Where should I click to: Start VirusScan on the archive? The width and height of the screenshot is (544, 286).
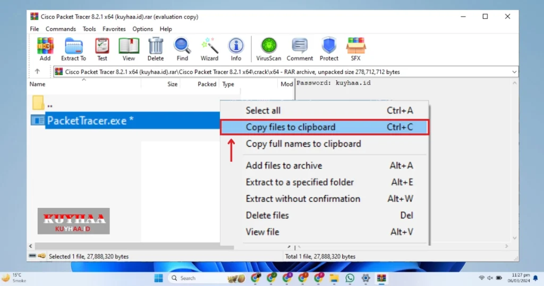point(268,49)
